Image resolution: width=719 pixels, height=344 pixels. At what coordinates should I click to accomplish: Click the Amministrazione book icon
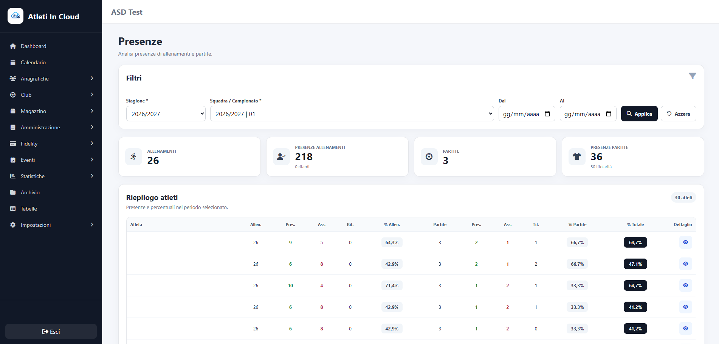(13, 127)
